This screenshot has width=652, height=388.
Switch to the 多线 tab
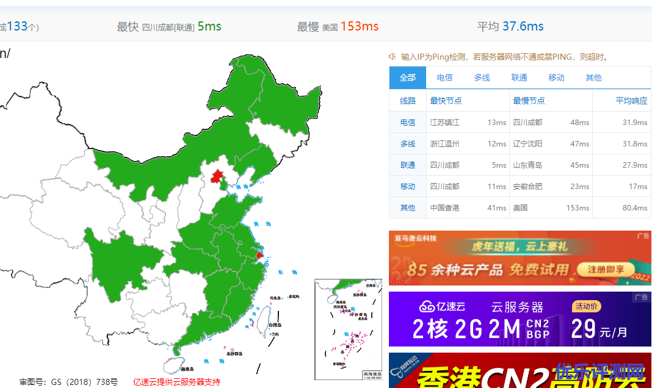pyautogui.click(x=482, y=77)
